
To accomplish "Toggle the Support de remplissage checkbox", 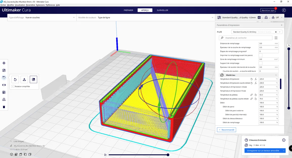I will tap(261, 63).
